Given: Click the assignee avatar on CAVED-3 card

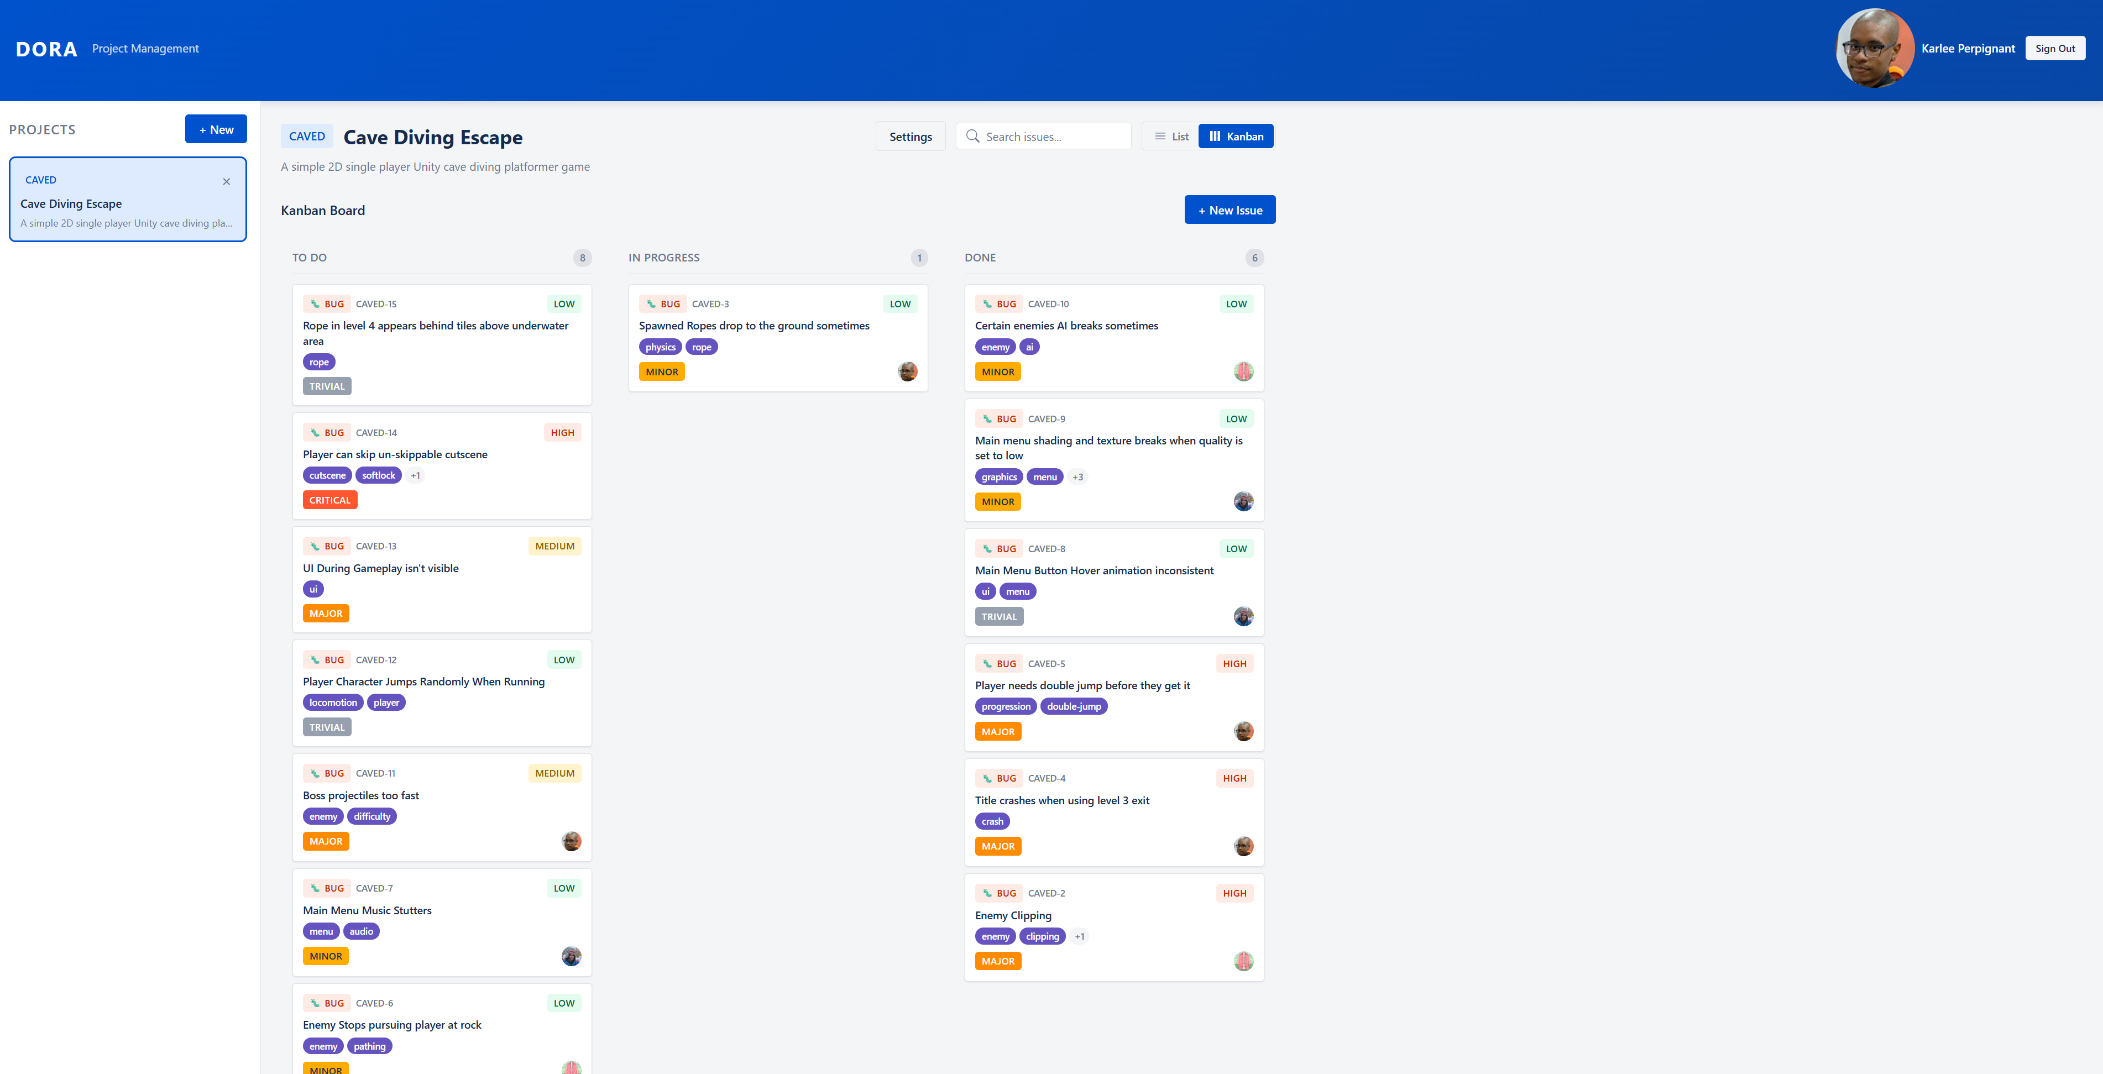Looking at the screenshot, I should [907, 372].
